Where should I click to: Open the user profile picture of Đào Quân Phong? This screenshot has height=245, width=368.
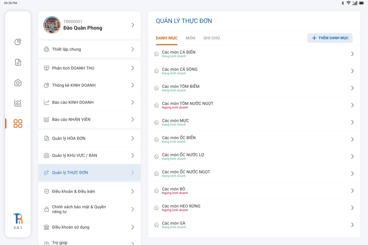52,25
